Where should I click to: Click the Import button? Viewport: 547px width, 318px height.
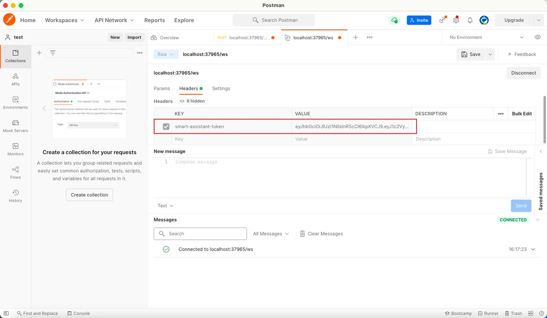pyautogui.click(x=134, y=37)
